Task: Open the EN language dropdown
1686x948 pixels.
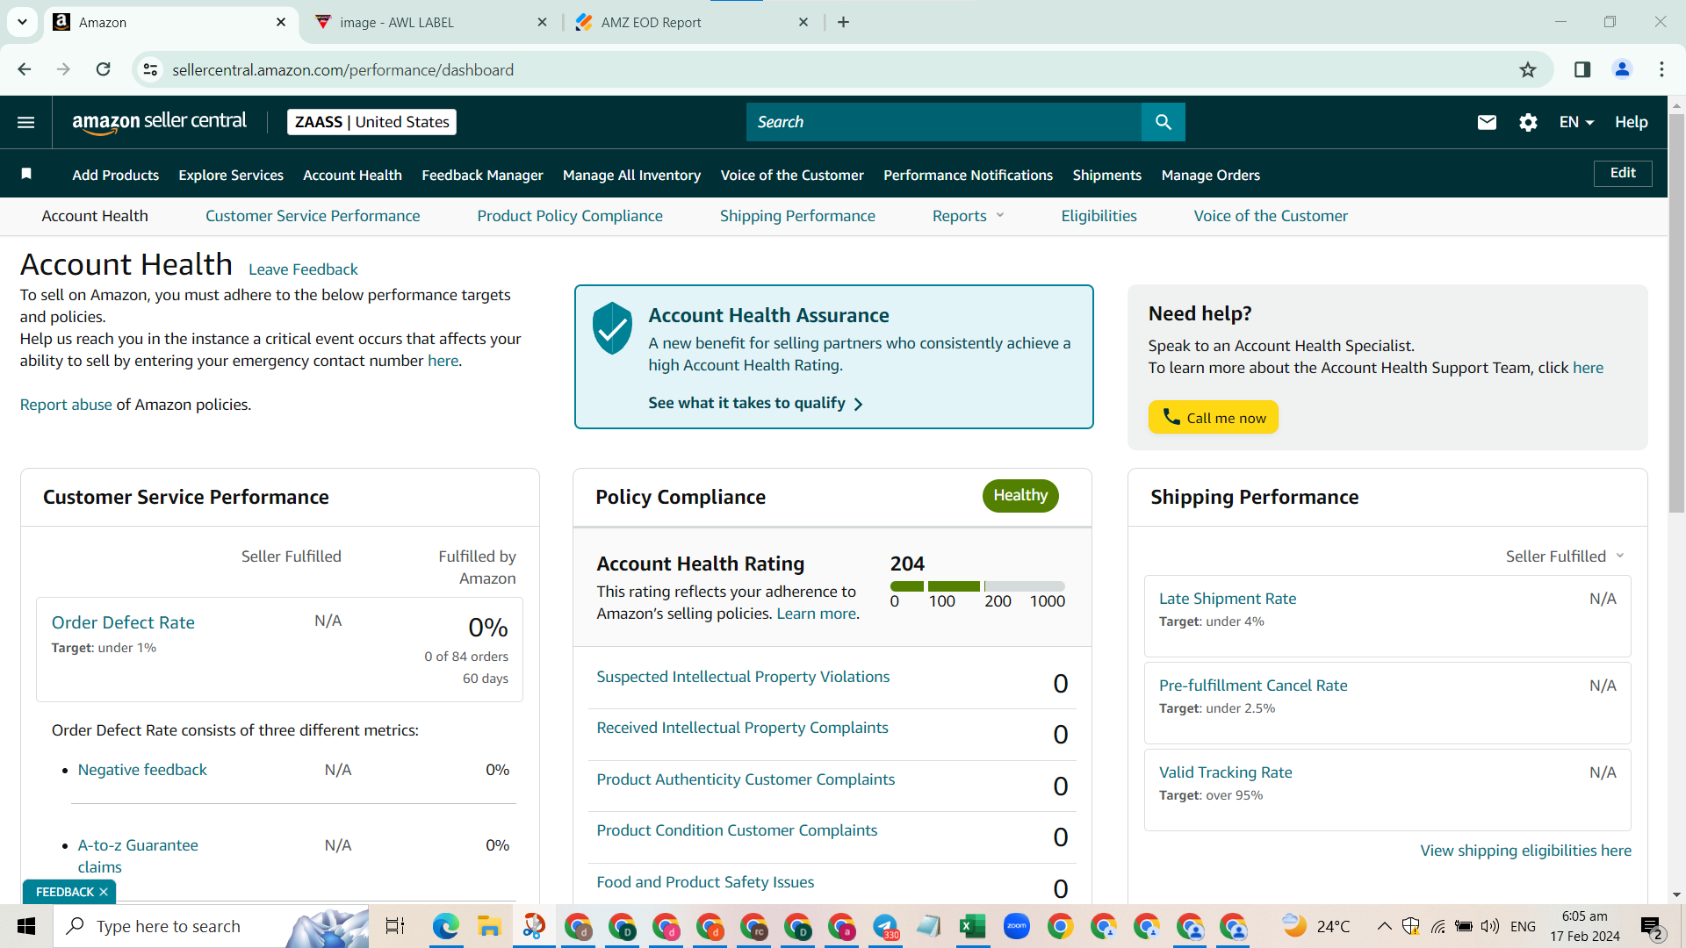Action: (1576, 122)
